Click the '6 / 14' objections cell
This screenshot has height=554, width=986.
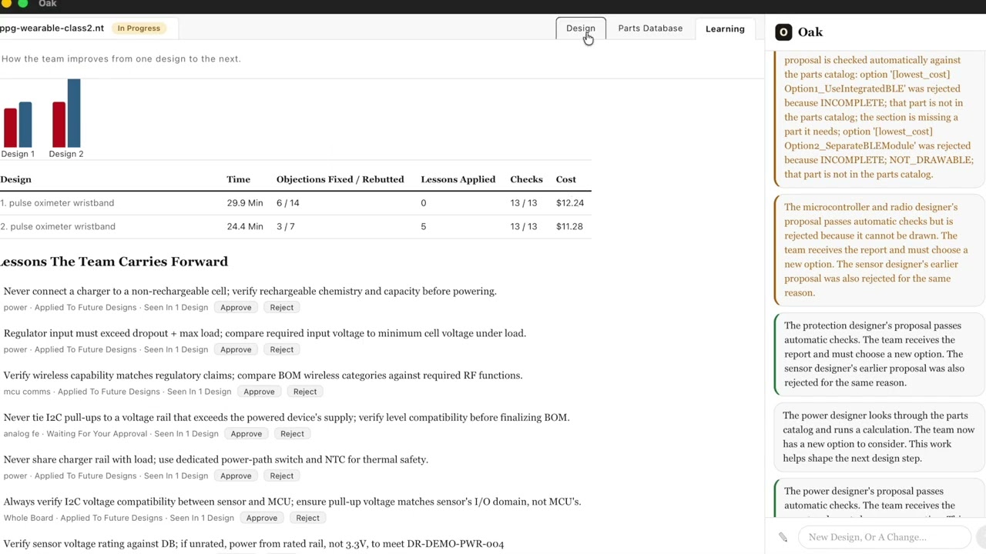click(x=288, y=203)
